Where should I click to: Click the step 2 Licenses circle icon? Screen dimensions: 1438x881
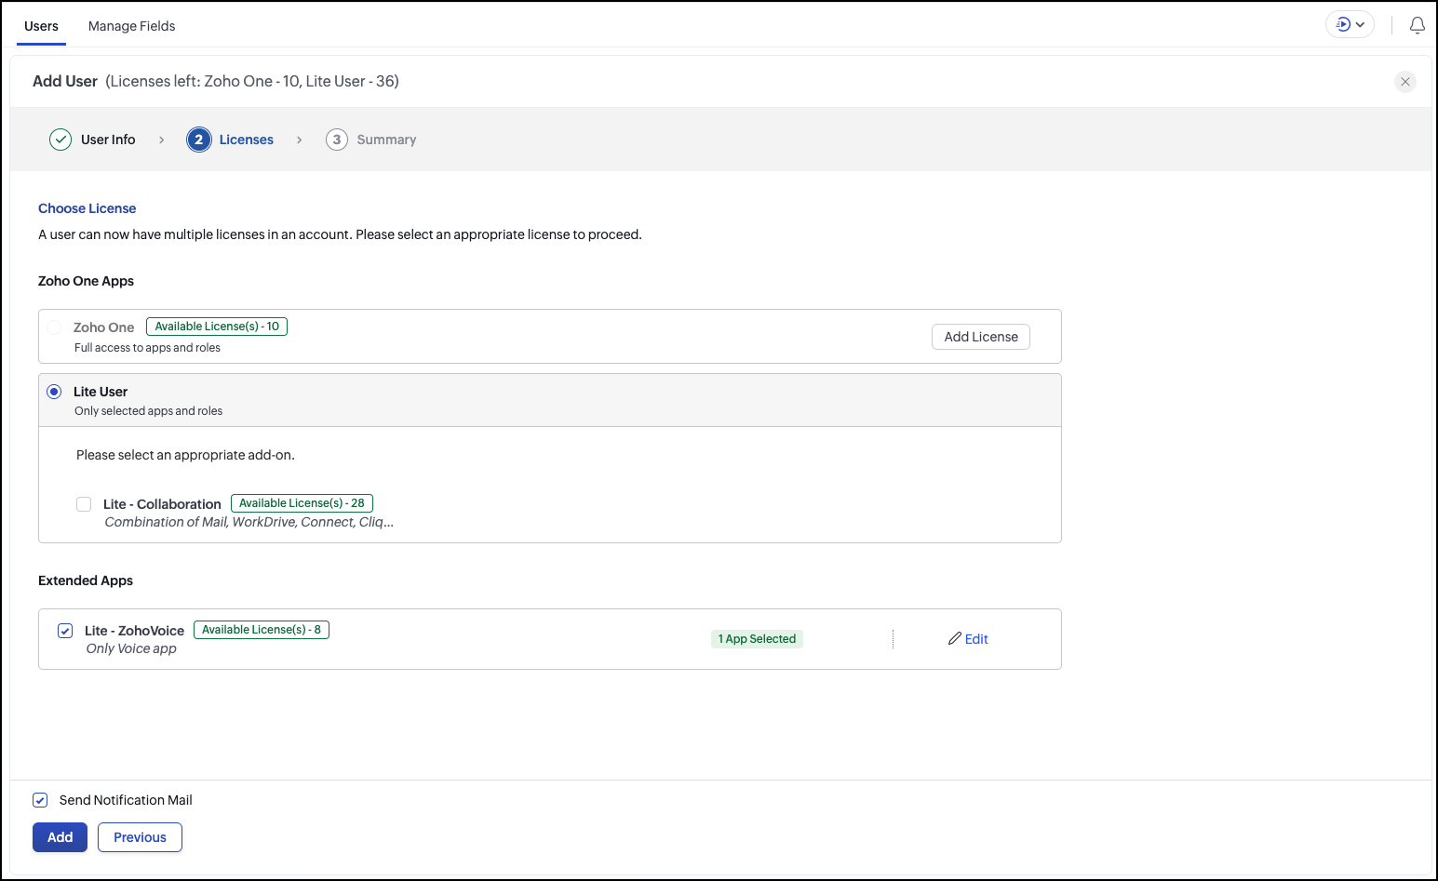point(198,140)
